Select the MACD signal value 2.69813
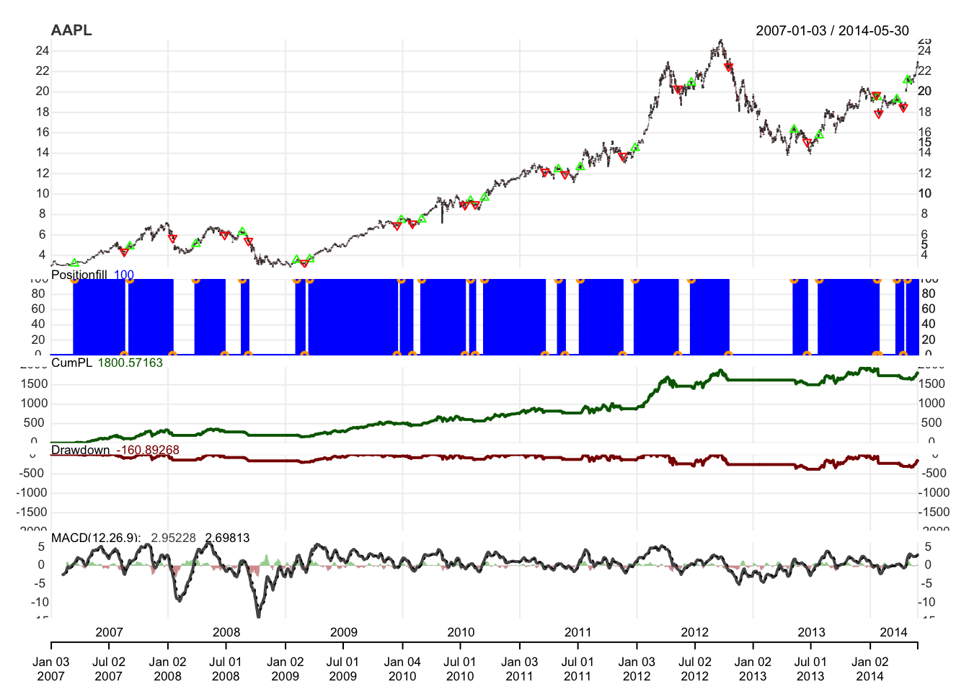This screenshot has width=969, height=692. 228,538
